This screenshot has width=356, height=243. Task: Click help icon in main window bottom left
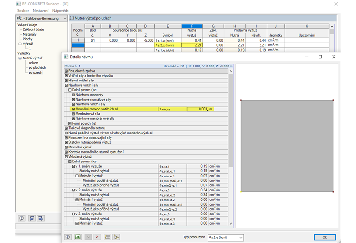[x=22, y=218]
